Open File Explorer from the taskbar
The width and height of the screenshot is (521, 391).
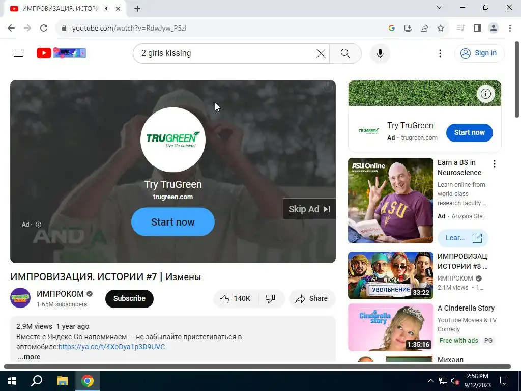pos(62,381)
